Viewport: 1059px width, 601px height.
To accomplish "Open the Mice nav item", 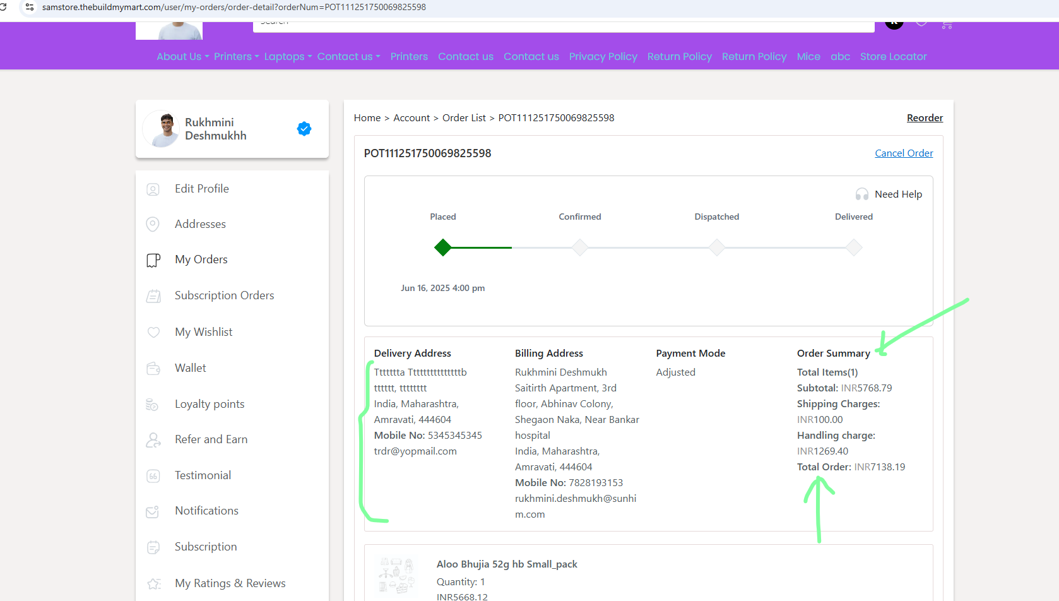I will coord(808,57).
